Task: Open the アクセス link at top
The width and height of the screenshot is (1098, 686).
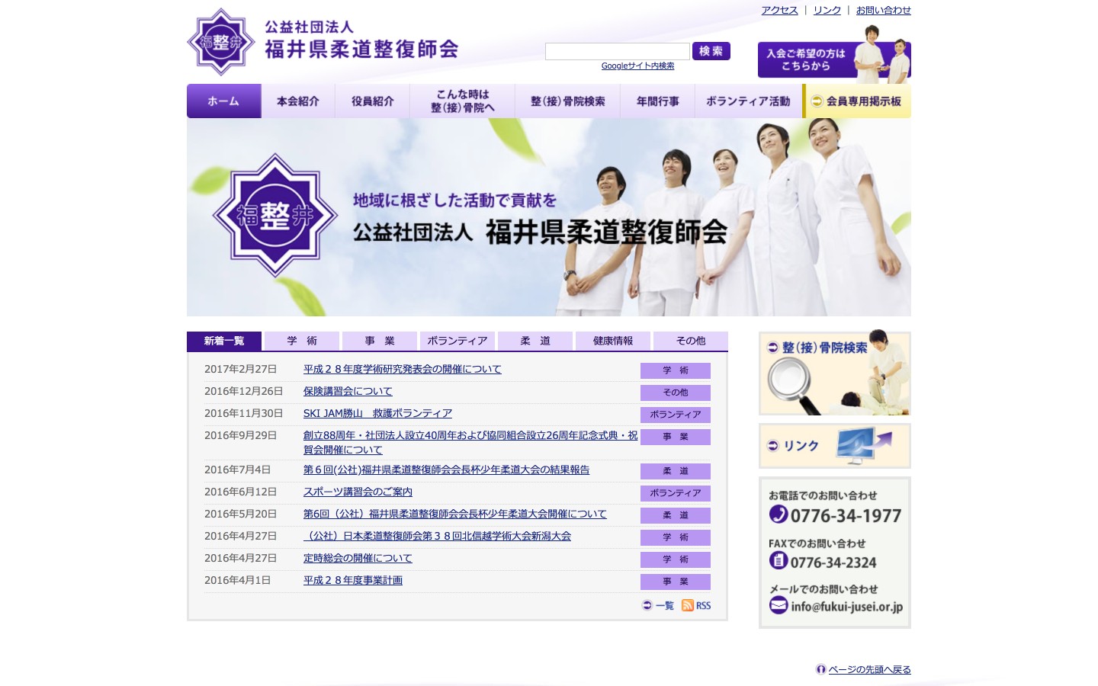Action: (779, 10)
